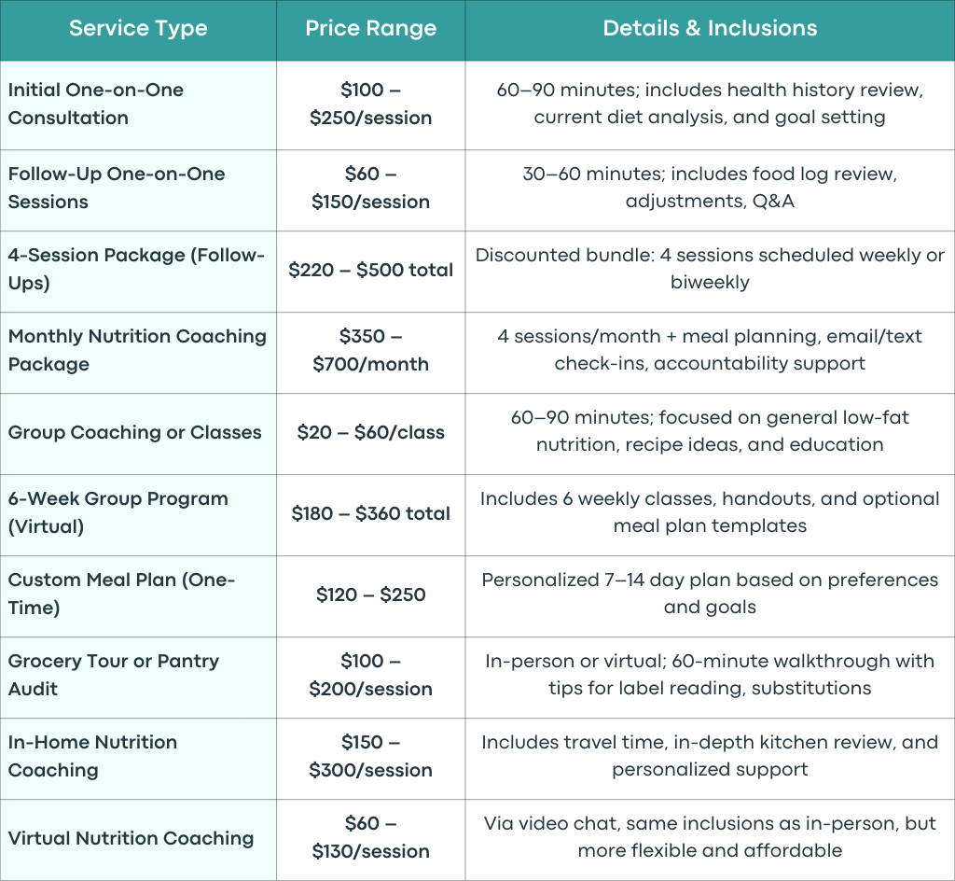Select the 4-Session Package service cell
The image size is (955, 881).
point(138,270)
